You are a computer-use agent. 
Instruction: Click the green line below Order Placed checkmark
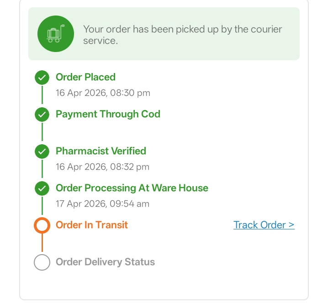42,95
